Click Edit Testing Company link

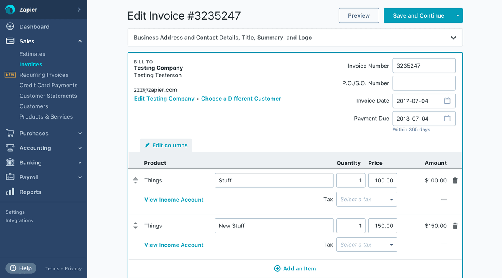tap(164, 99)
